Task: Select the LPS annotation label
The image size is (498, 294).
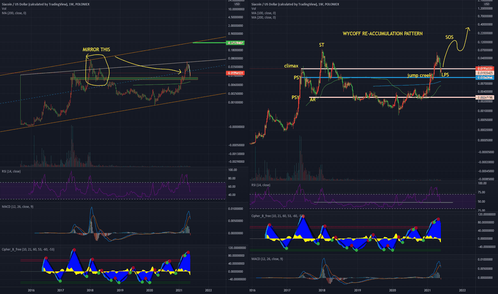Action: pos(445,75)
